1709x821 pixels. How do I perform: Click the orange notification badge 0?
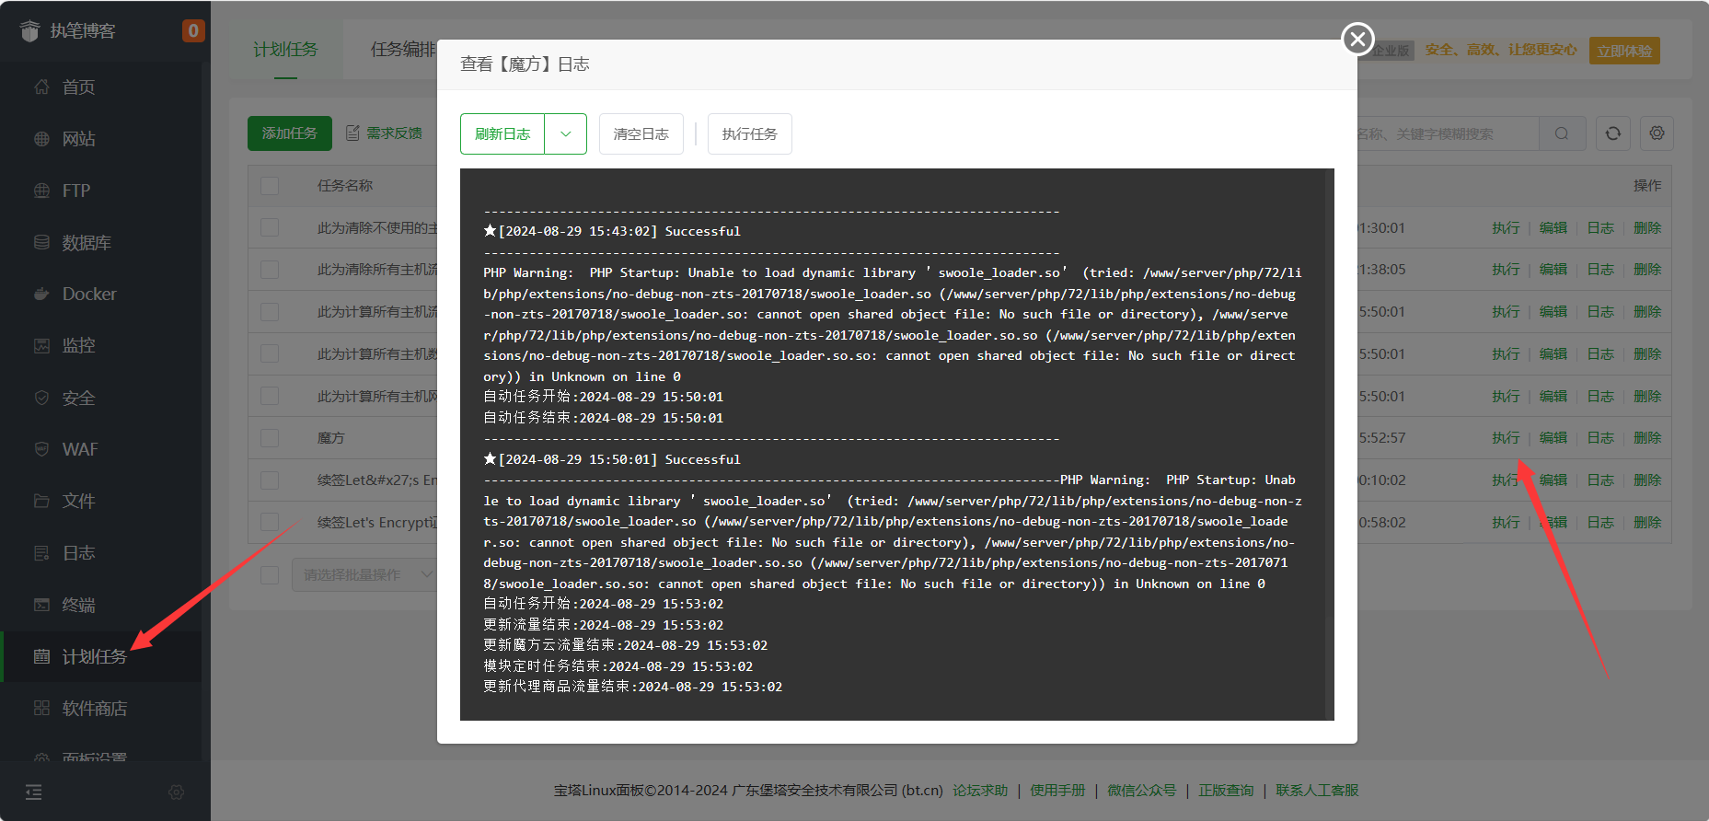pyautogui.click(x=192, y=31)
